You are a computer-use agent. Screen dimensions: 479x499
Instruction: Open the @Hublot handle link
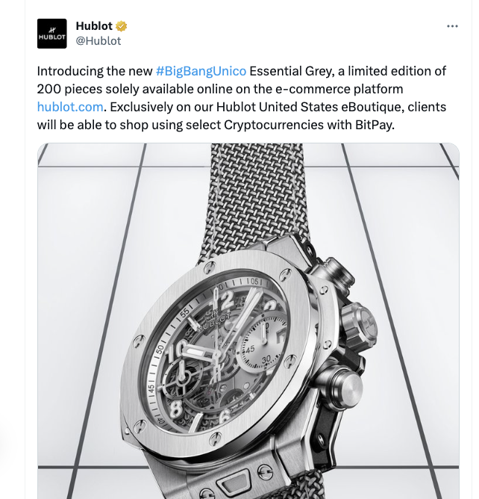[x=98, y=41]
